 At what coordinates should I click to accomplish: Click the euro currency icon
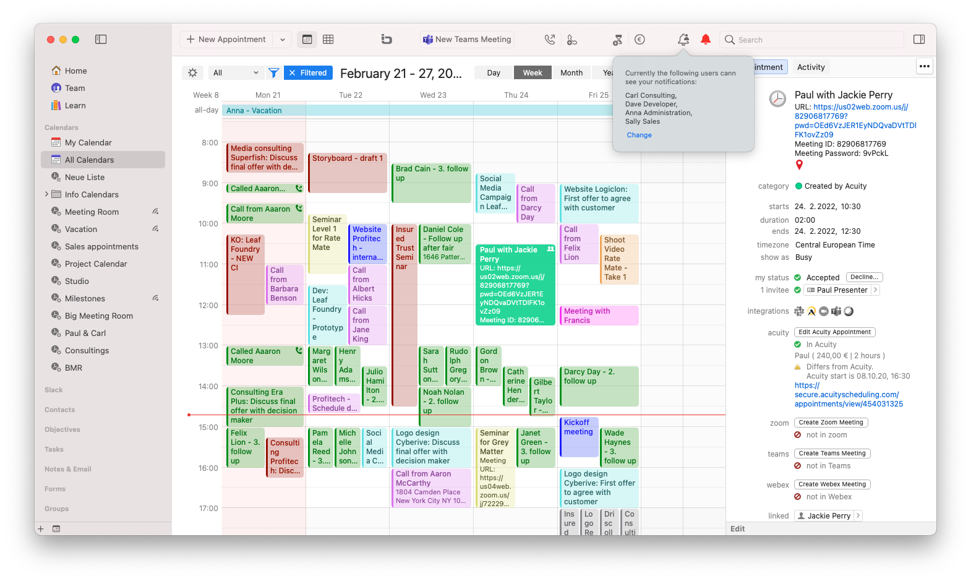click(640, 40)
